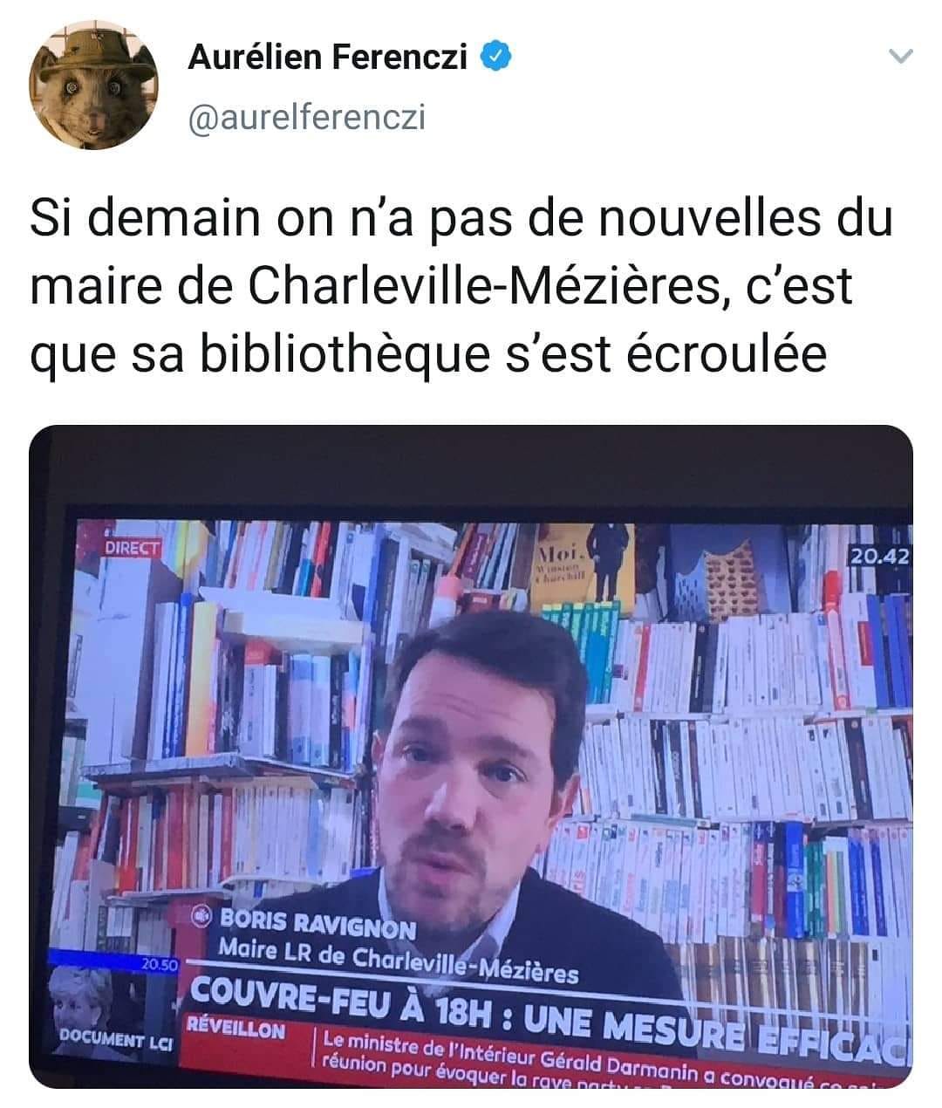Click the tweet's first line Si demain
This screenshot has height=1108, width=942.
point(461,218)
